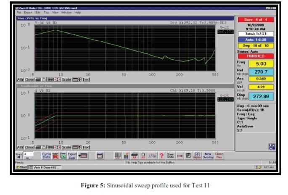Click cursor icon under Drive graph
This screenshot has width=288, height=195.
click(x=58, y=80)
